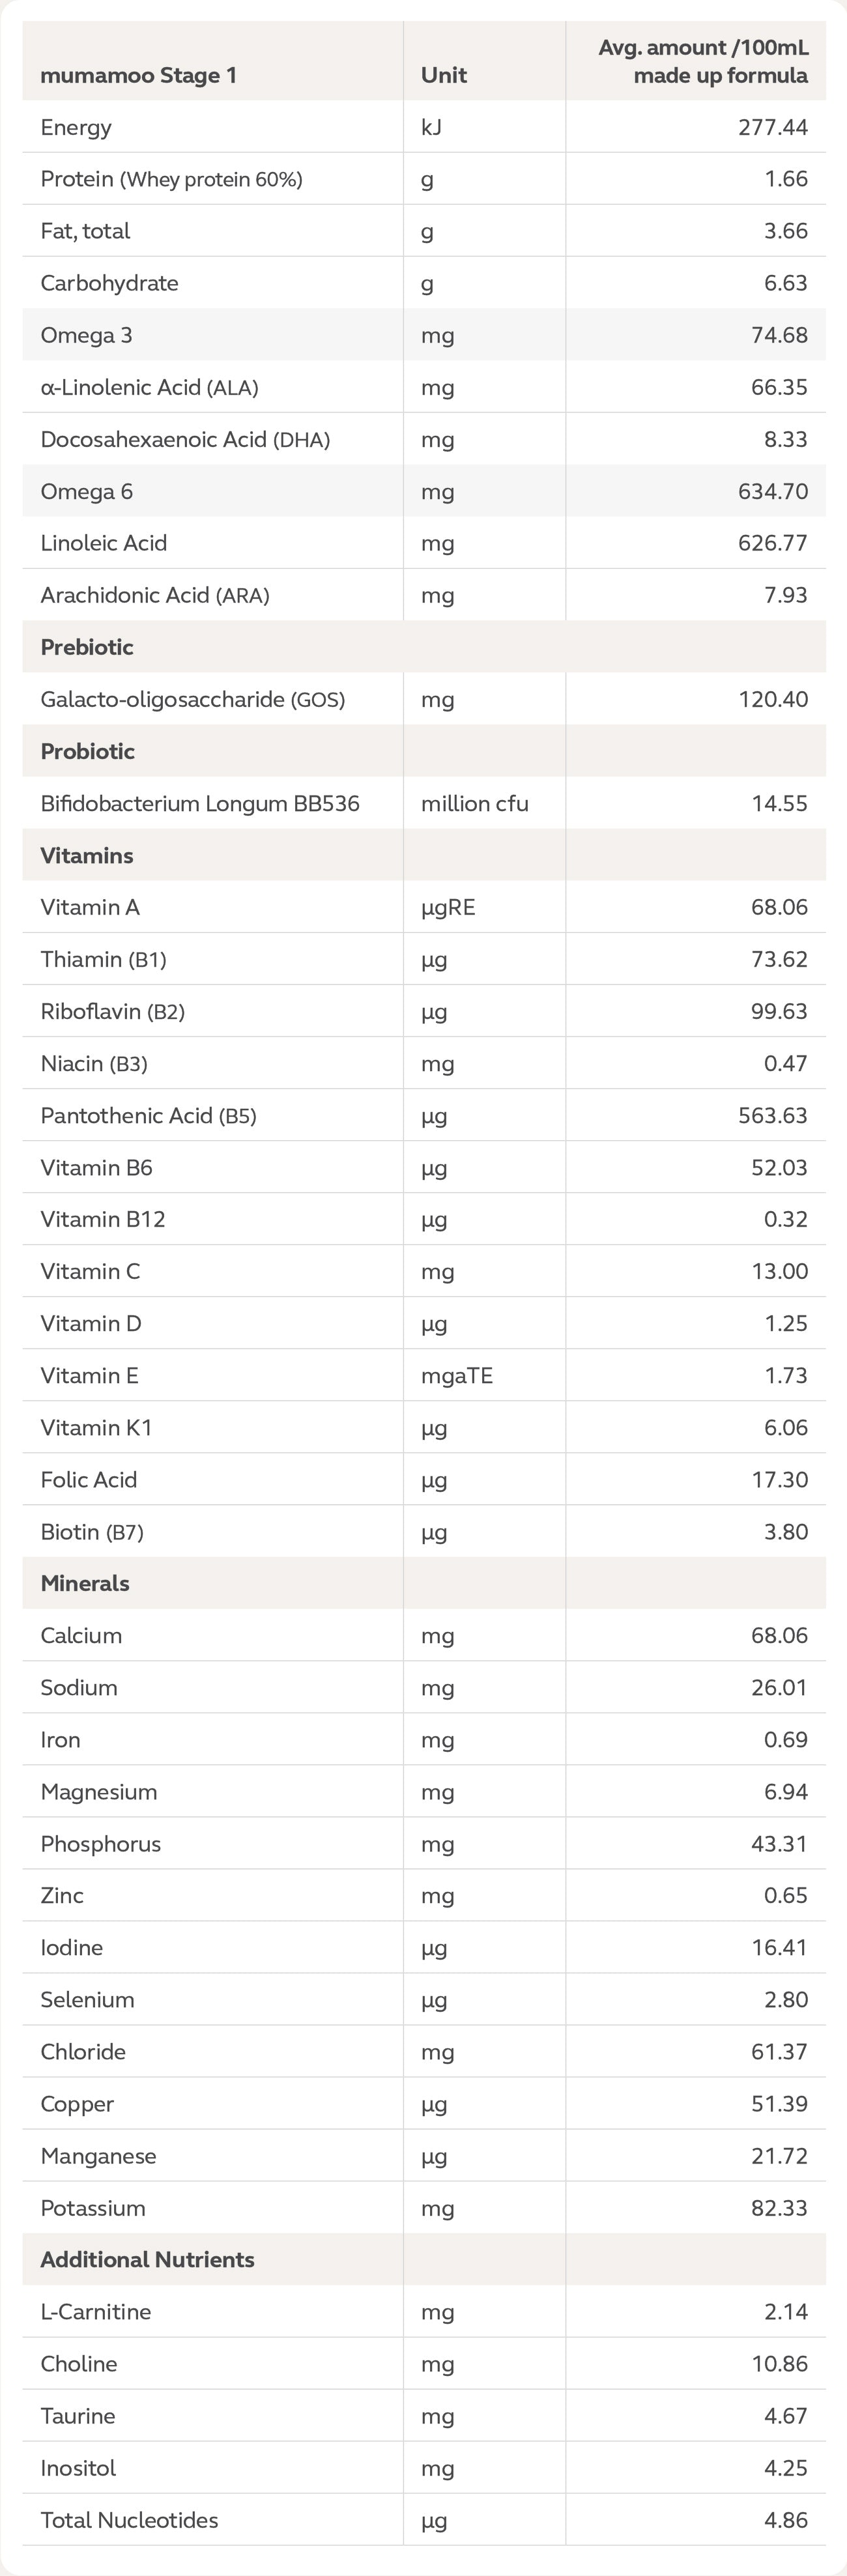Select the Vitamin A label
The image size is (847, 2576).
pos(90,908)
